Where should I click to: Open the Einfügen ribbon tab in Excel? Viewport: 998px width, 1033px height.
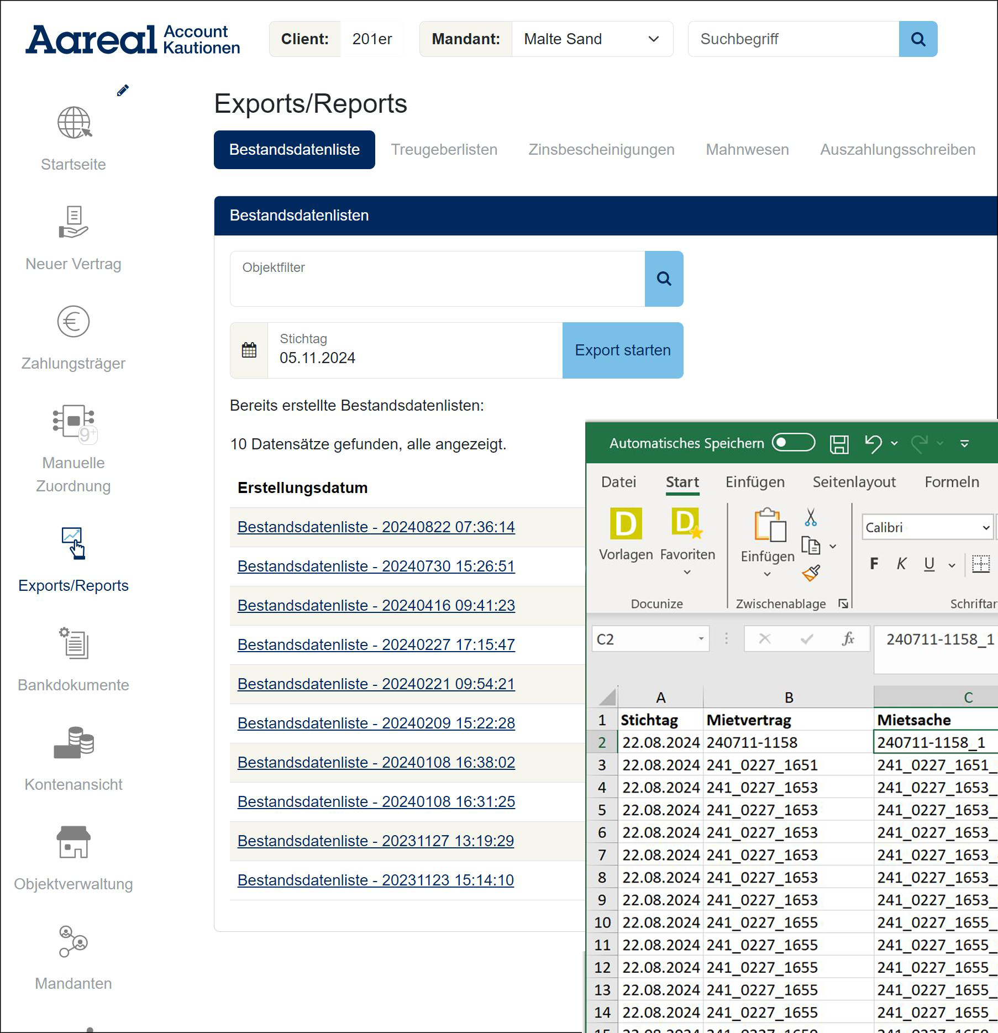754,482
